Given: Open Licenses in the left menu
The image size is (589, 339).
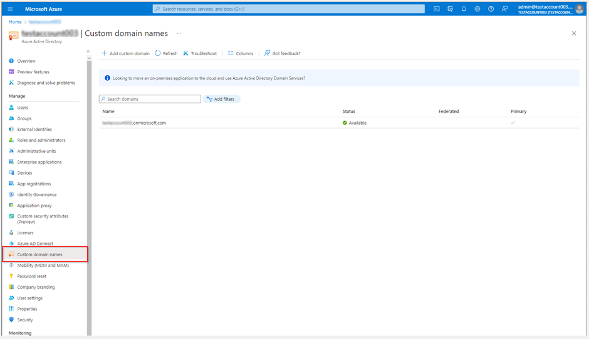Looking at the screenshot, I should tap(21, 232).
